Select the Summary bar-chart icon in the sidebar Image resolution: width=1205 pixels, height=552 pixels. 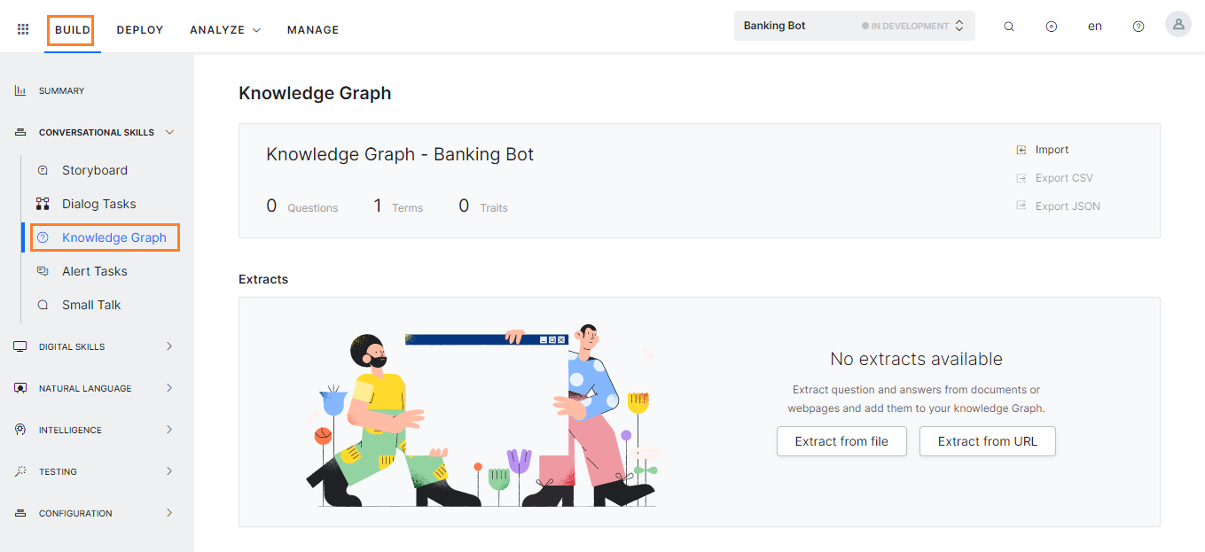(19, 89)
